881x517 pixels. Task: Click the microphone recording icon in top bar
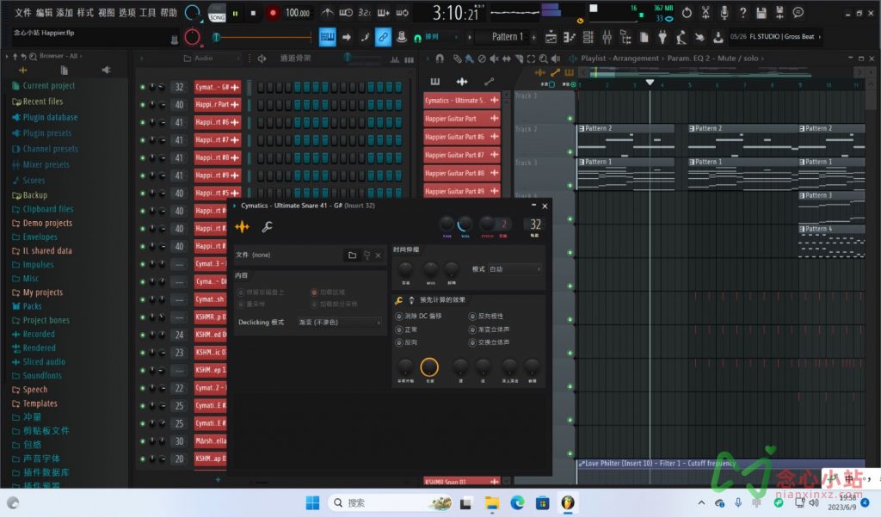[724, 12]
